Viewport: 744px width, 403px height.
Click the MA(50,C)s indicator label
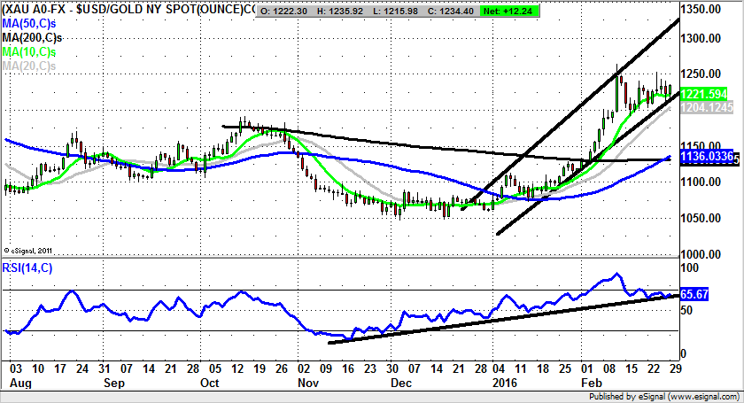tap(29, 23)
